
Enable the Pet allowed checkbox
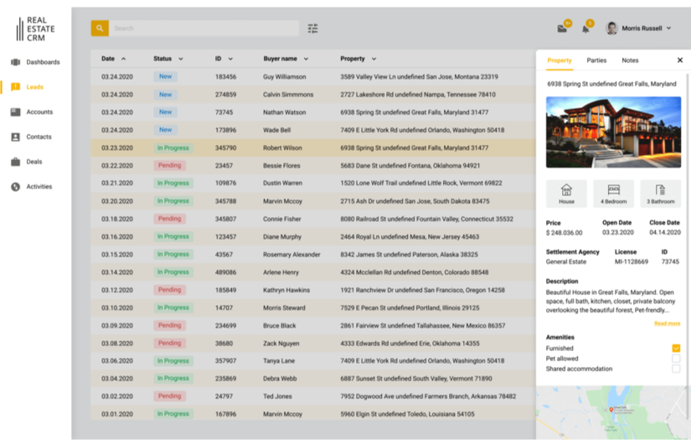coord(676,359)
